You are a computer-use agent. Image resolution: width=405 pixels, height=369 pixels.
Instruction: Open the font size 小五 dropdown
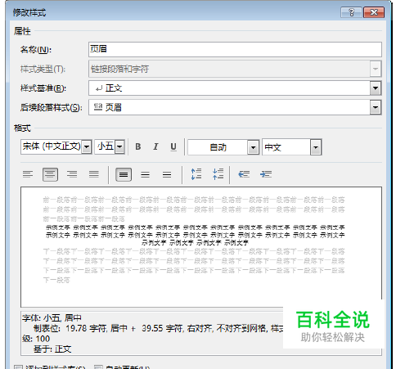119,147
